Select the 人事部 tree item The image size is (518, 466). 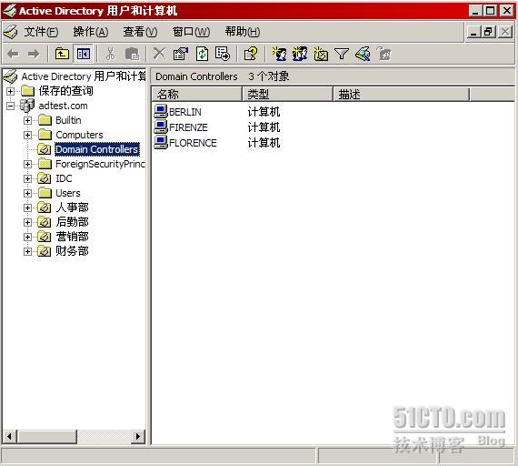[x=72, y=208]
